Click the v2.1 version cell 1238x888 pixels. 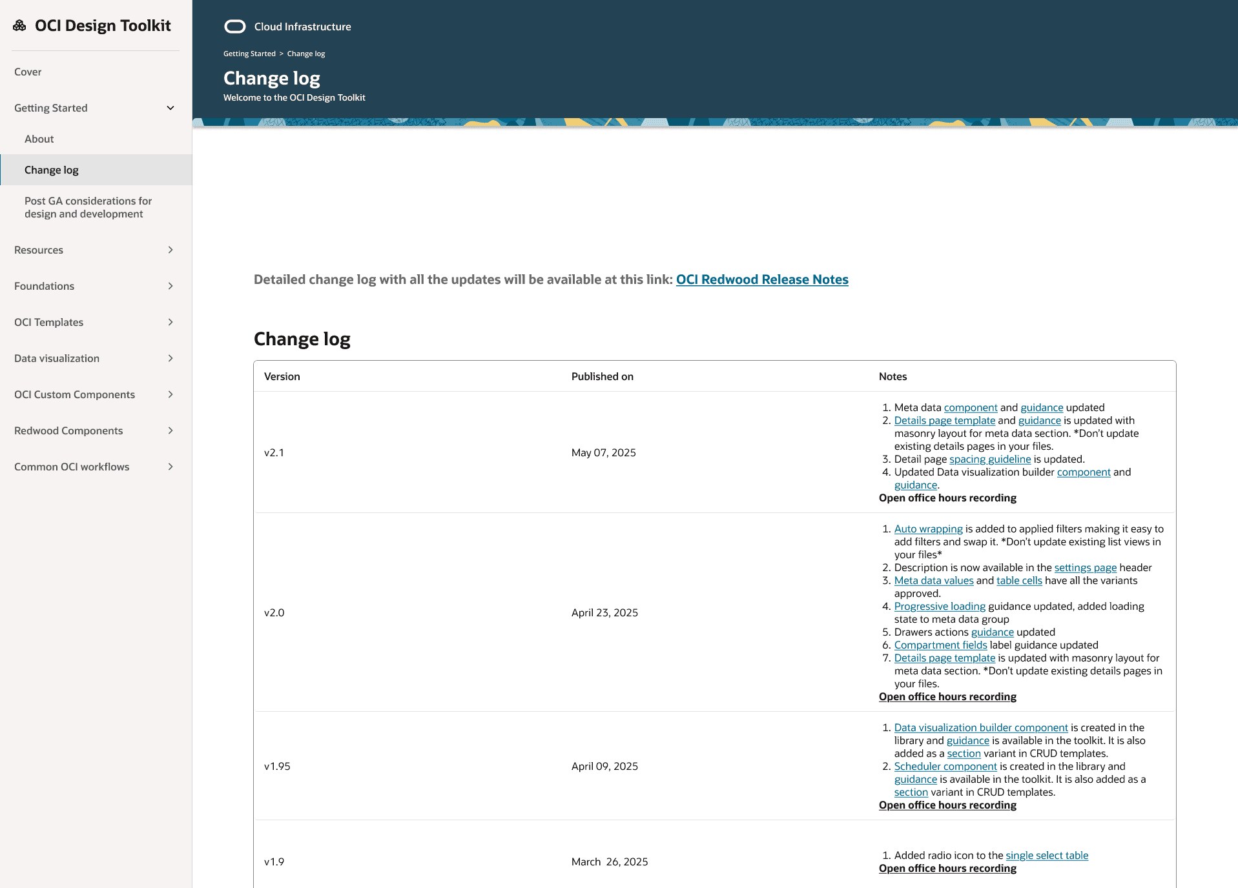(274, 452)
